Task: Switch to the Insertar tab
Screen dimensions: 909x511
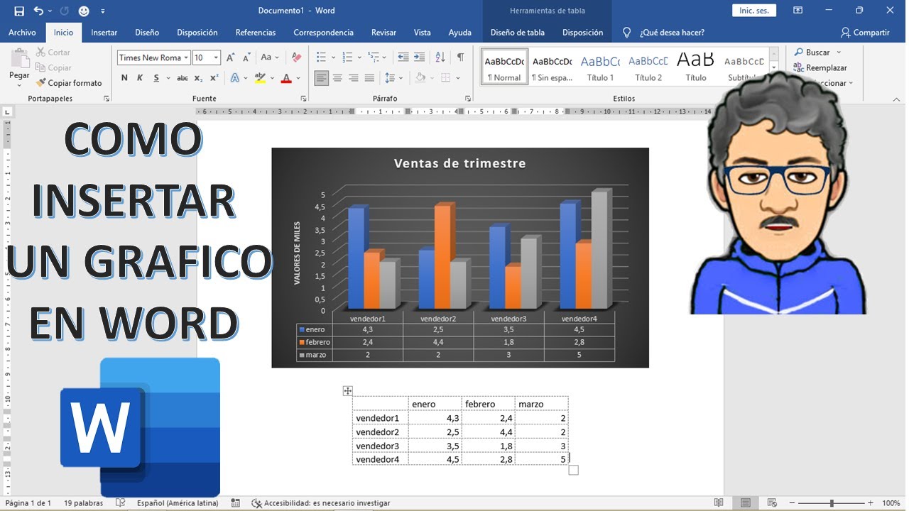Action: (x=104, y=33)
